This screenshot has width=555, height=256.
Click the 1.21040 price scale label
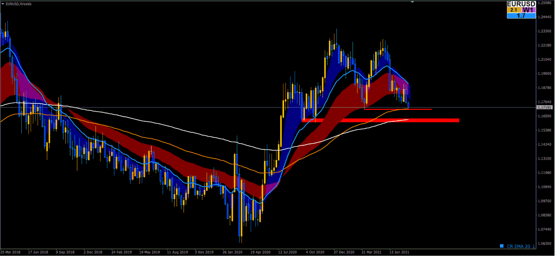pyautogui.click(x=545, y=60)
